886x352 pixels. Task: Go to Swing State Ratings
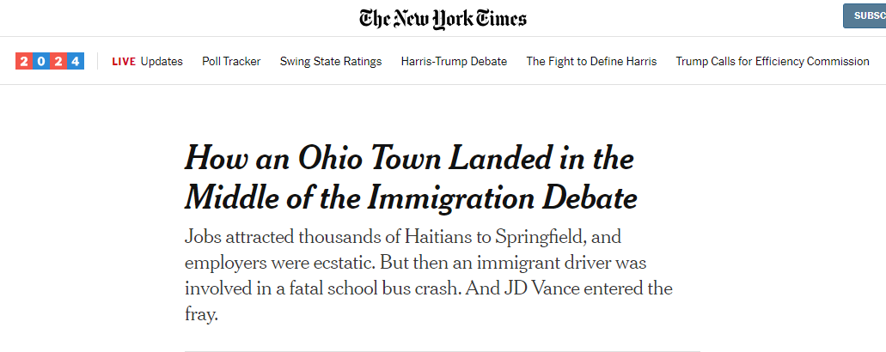[331, 61]
